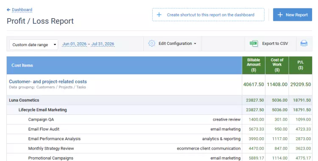Click the New Report button

tap(292, 14)
